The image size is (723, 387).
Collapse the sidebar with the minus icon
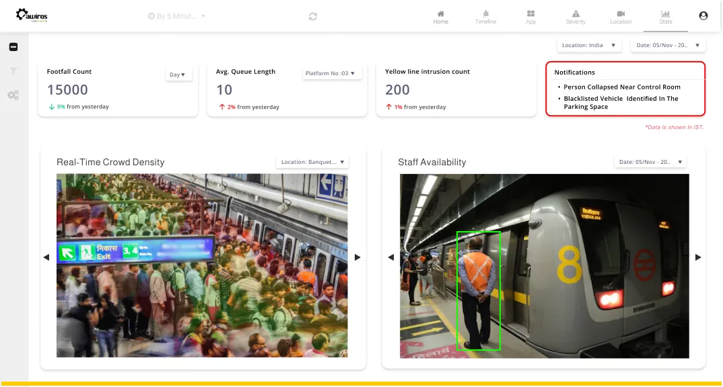coord(13,47)
